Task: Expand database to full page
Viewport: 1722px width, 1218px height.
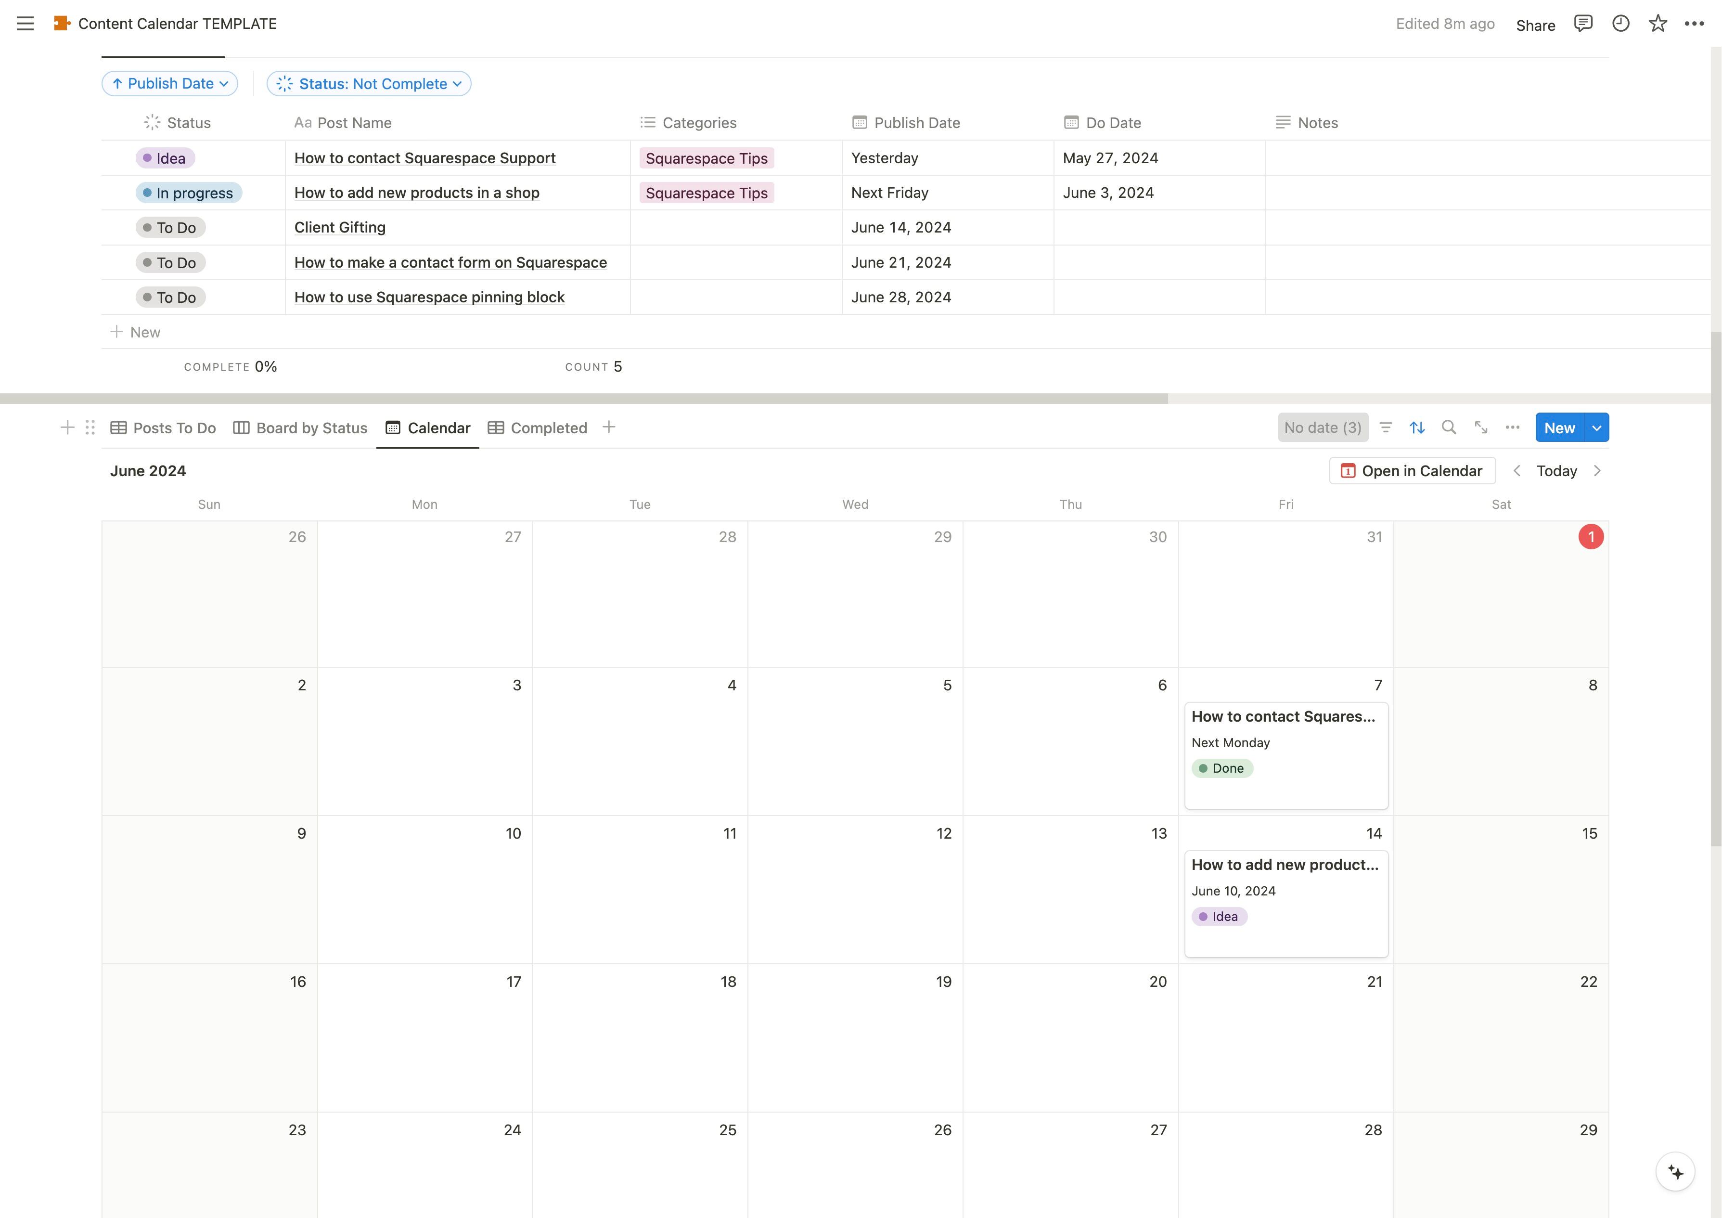Action: pyautogui.click(x=1480, y=428)
